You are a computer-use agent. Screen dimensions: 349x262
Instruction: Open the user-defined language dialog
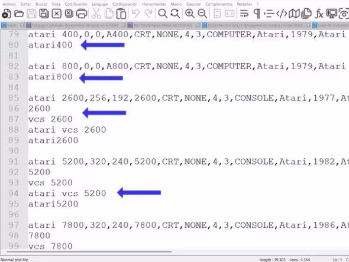[x=282, y=14]
